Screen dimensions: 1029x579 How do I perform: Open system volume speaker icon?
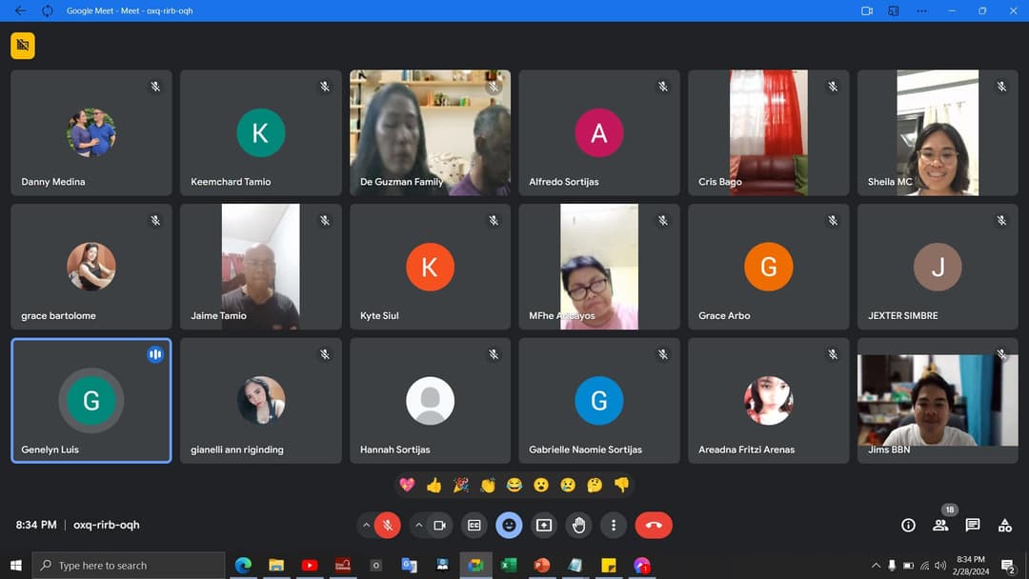940,566
